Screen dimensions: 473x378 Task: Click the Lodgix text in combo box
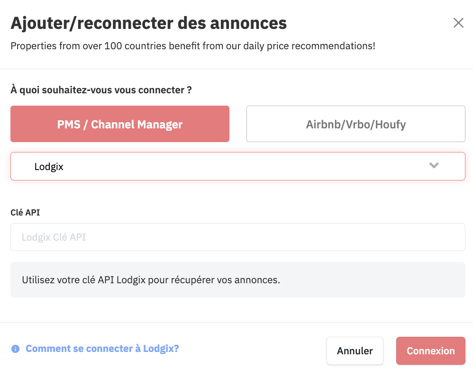tap(49, 167)
